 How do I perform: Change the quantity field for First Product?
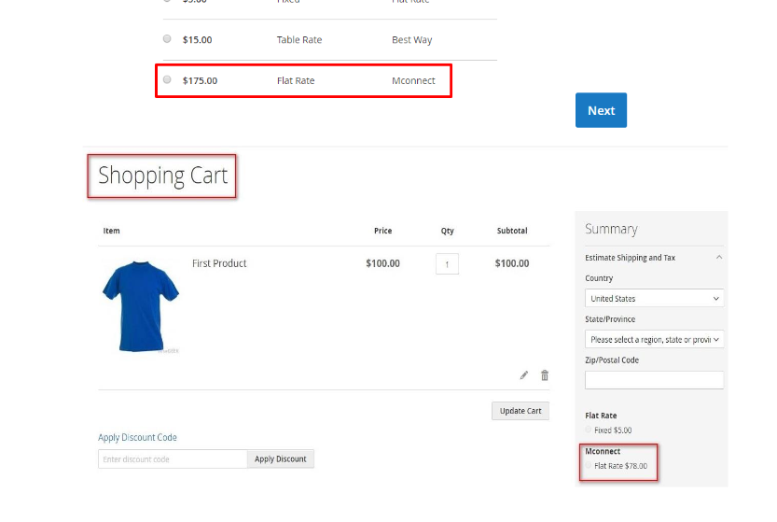447,264
